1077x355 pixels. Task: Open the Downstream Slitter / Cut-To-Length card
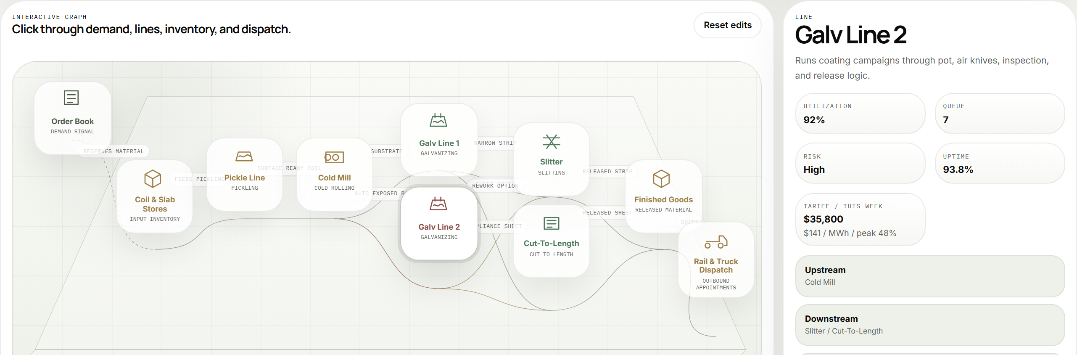coord(930,325)
